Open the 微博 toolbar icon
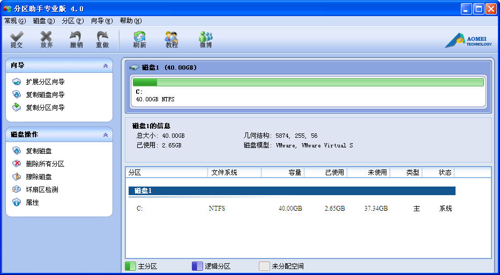The image size is (500, 275). [206, 40]
